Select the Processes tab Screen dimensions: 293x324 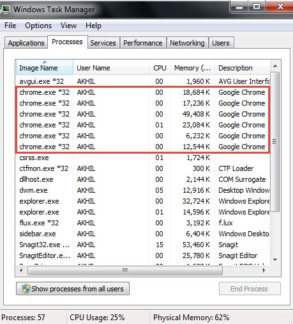coord(67,42)
